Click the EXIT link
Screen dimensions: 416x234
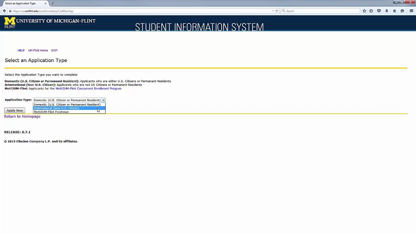pyautogui.click(x=55, y=50)
